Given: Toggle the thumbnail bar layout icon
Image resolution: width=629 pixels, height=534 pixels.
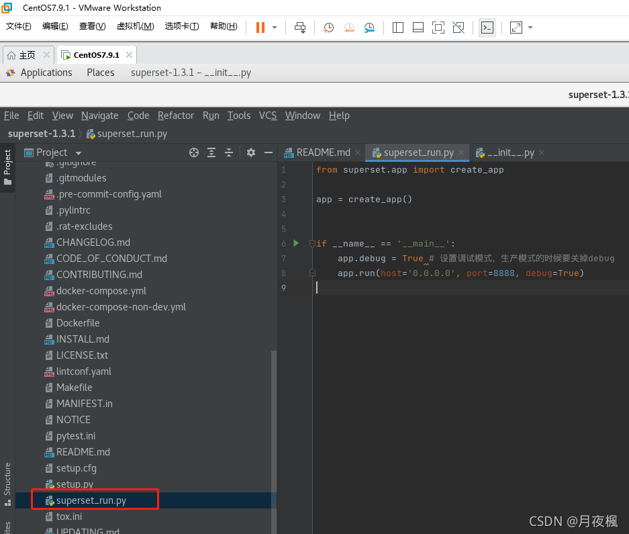Looking at the screenshot, I should (418, 28).
